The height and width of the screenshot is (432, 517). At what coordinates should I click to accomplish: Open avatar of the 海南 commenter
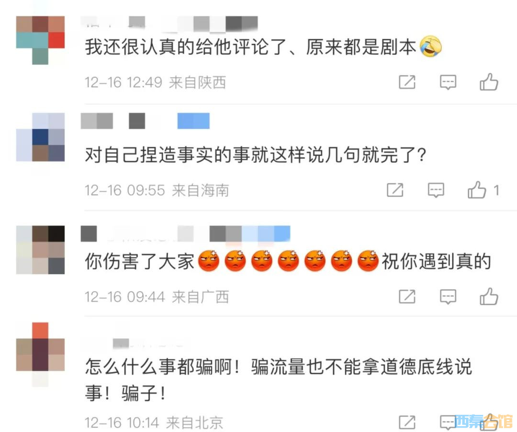pyautogui.click(x=40, y=137)
